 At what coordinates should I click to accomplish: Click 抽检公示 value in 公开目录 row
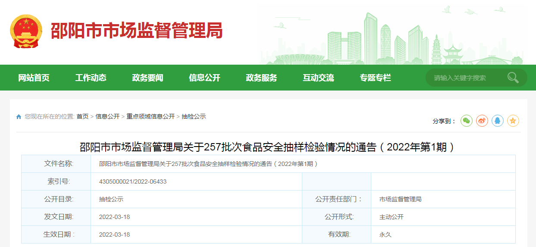[111, 199]
